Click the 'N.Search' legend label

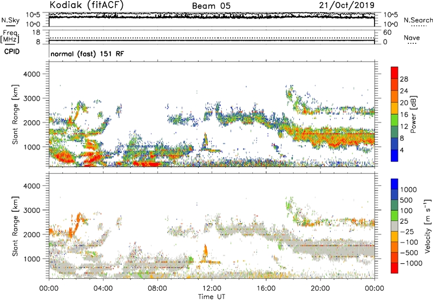pyautogui.click(x=418, y=20)
